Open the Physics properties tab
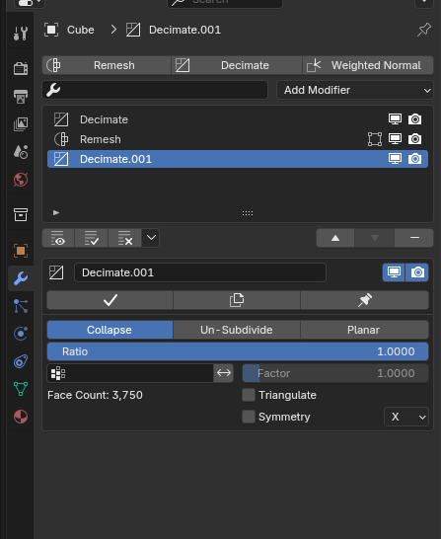 [21, 334]
